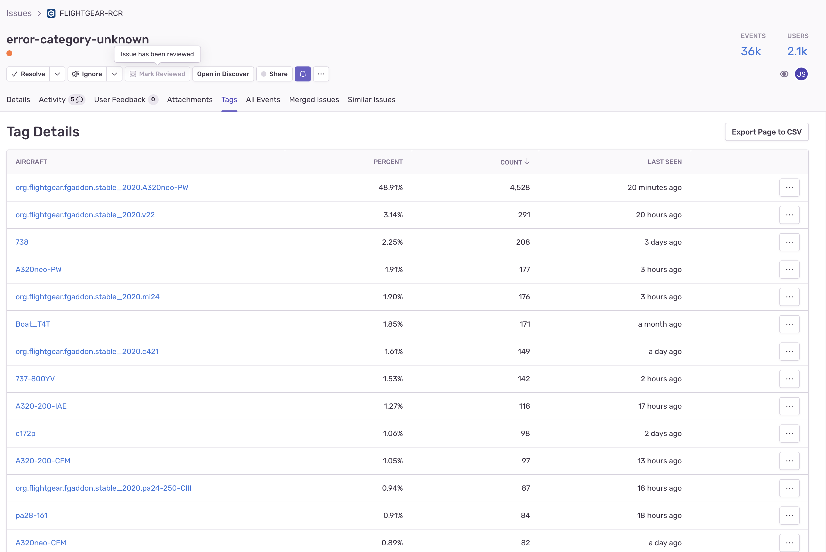This screenshot has height=552, width=826.
Task: Open the row actions menu for A320neo-CFM
Action: 789,543
